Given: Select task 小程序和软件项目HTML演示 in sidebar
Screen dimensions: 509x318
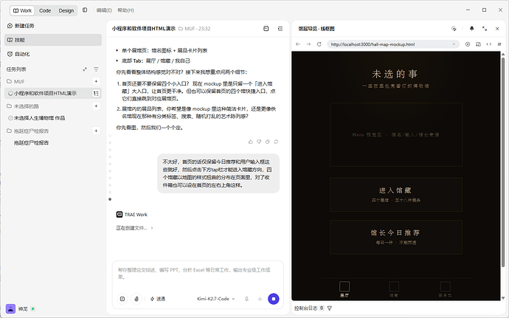Looking at the screenshot, I should 46,93.
